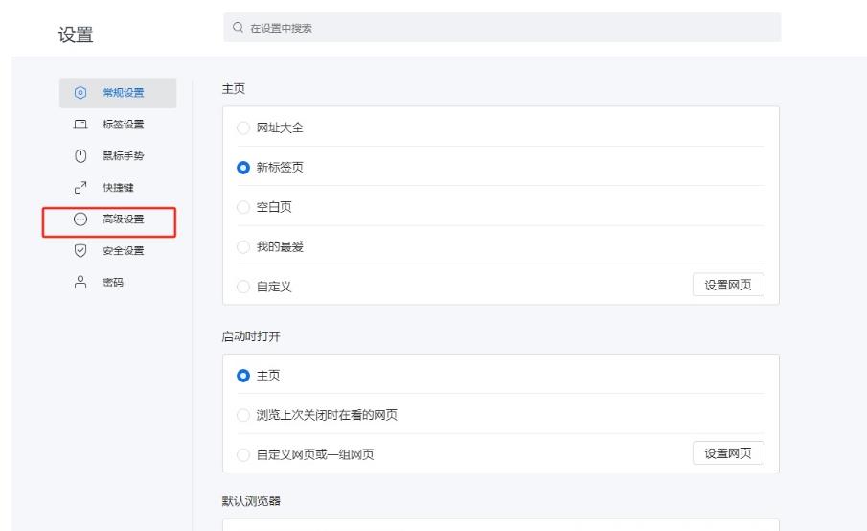Click the 安全设置 shield icon
This screenshot has height=531, width=867.
coord(80,250)
